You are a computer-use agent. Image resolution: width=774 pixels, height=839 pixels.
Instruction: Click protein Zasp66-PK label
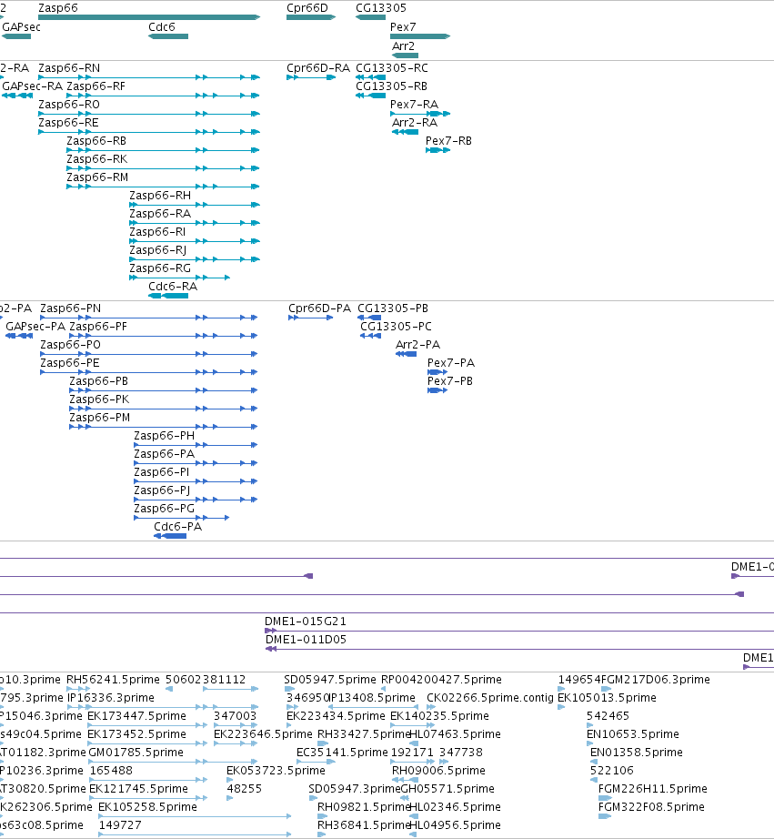[x=99, y=399]
